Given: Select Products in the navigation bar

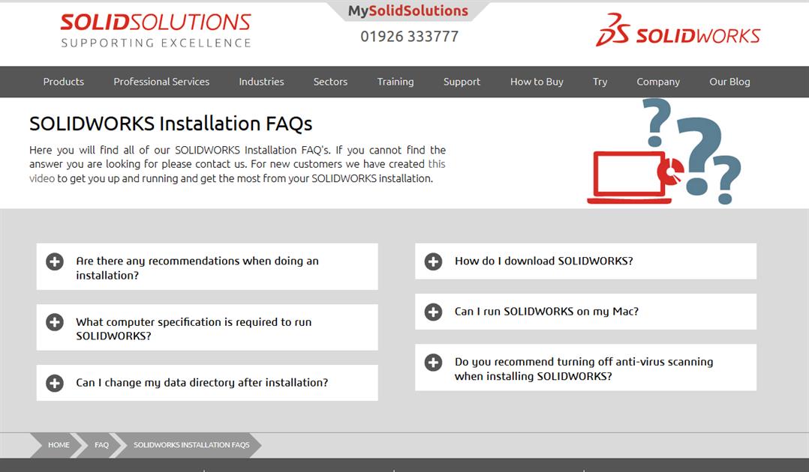Looking at the screenshot, I should click(63, 82).
